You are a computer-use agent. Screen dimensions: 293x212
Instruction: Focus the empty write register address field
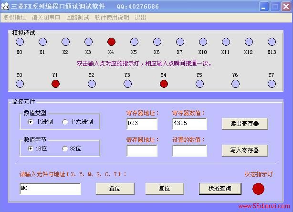point(142,150)
